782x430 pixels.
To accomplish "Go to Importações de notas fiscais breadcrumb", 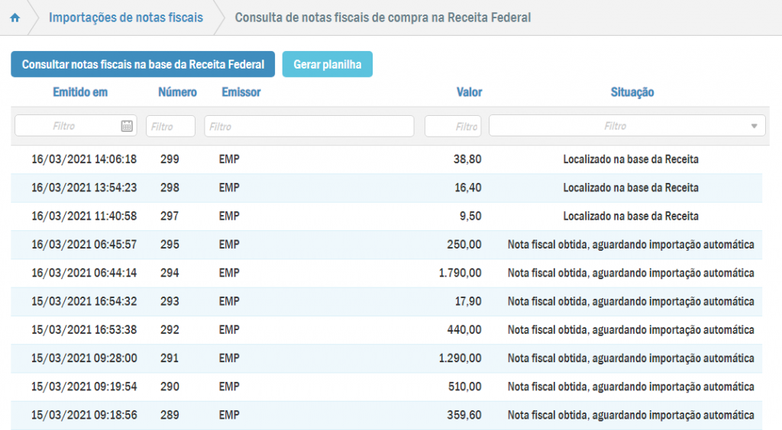I will (126, 18).
